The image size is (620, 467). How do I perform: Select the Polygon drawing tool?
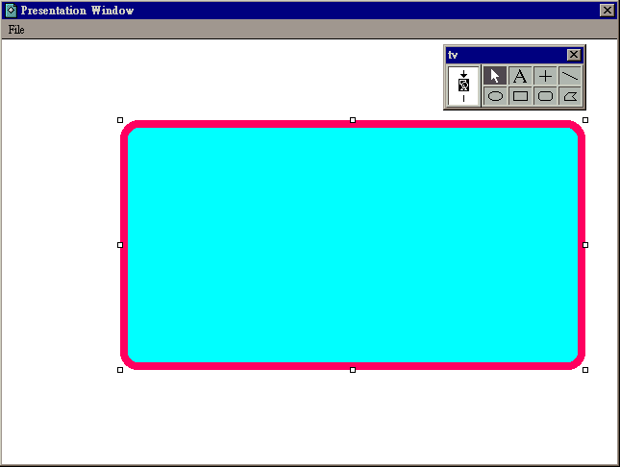(570, 96)
